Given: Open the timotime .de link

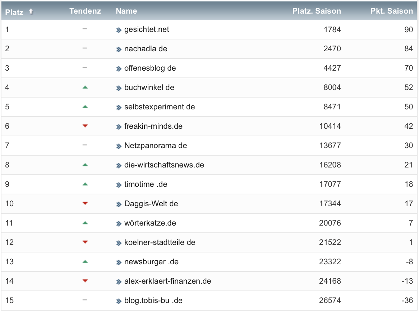Looking at the screenshot, I should (x=146, y=184).
